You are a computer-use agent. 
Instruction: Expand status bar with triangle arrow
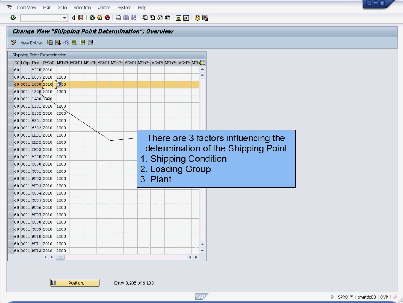(x=332, y=297)
